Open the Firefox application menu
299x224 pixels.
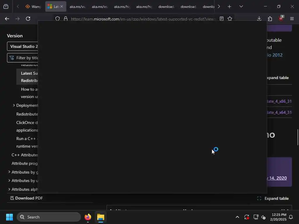292,19
